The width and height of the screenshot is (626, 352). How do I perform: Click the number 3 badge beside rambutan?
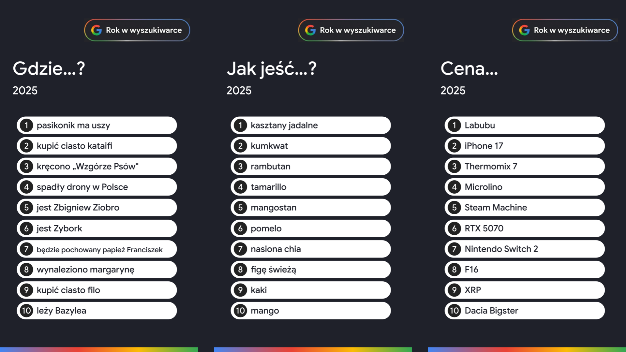point(240,167)
